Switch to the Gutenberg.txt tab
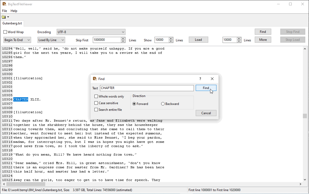309x194 pixels. coord(12,23)
